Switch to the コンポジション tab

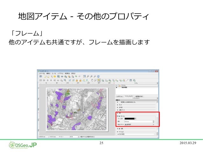120,96
